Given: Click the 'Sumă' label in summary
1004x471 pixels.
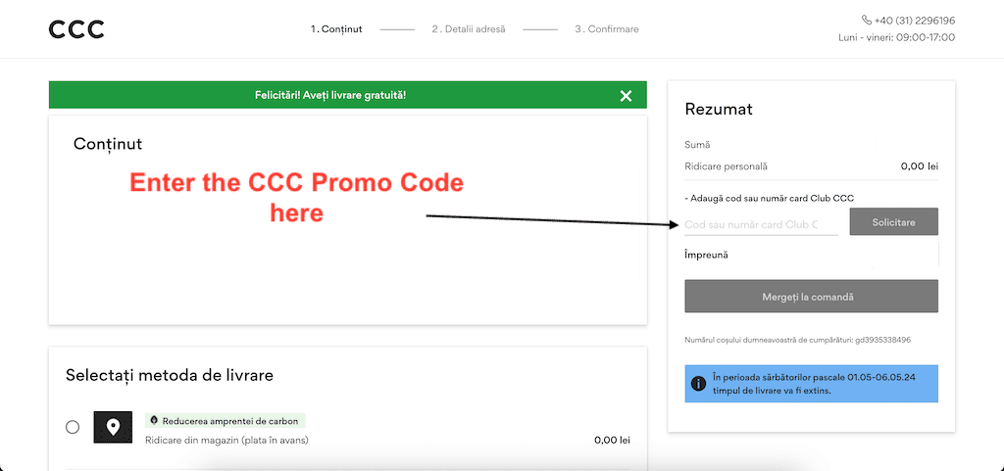Looking at the screenshot, I should [x=697, y=145].
